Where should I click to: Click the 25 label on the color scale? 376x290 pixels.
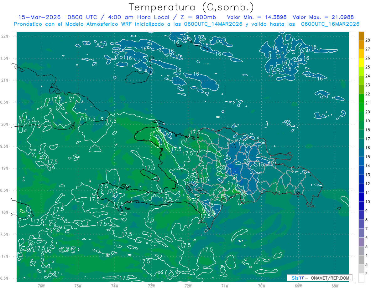coord(368,67)
